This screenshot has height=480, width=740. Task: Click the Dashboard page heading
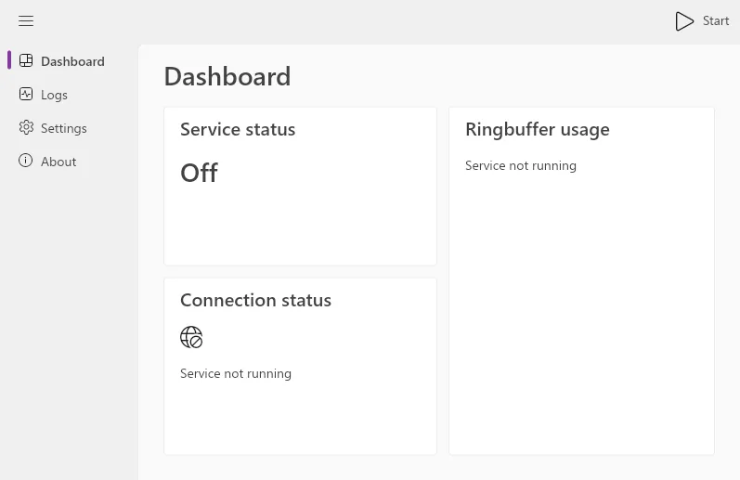[227, 76]
